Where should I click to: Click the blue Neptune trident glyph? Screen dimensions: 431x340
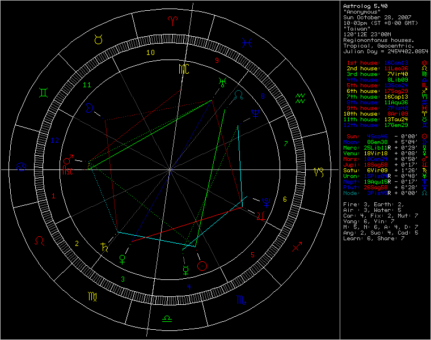pos(256,114)
